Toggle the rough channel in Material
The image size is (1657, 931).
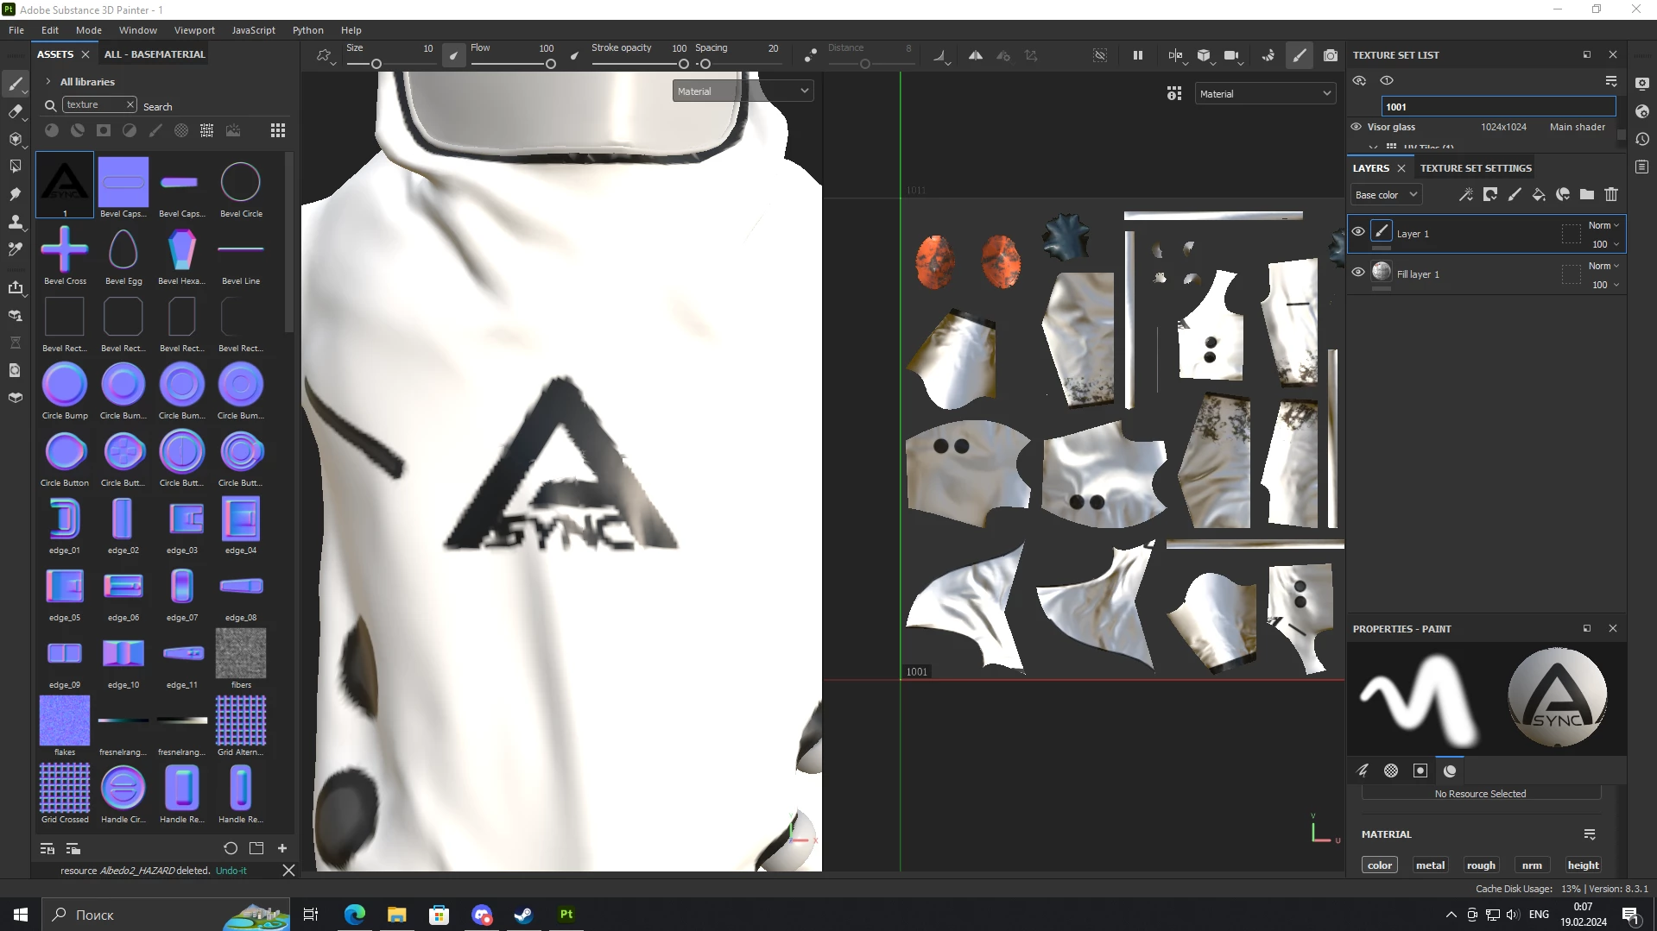point(1481,865)
